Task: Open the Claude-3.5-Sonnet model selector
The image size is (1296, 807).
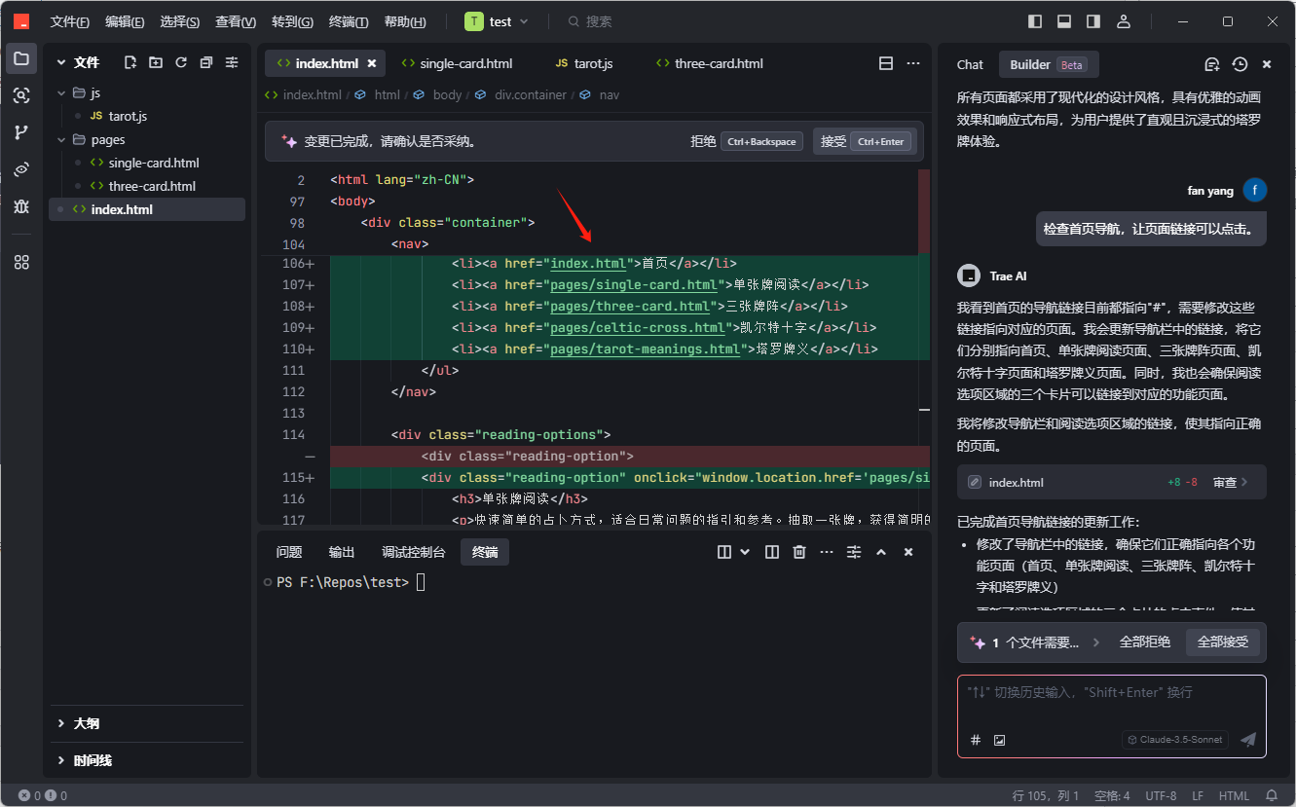Action: pos(1175,740)
